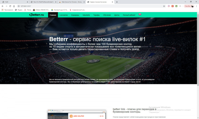Open the Дропы menu item

(117, 15)
